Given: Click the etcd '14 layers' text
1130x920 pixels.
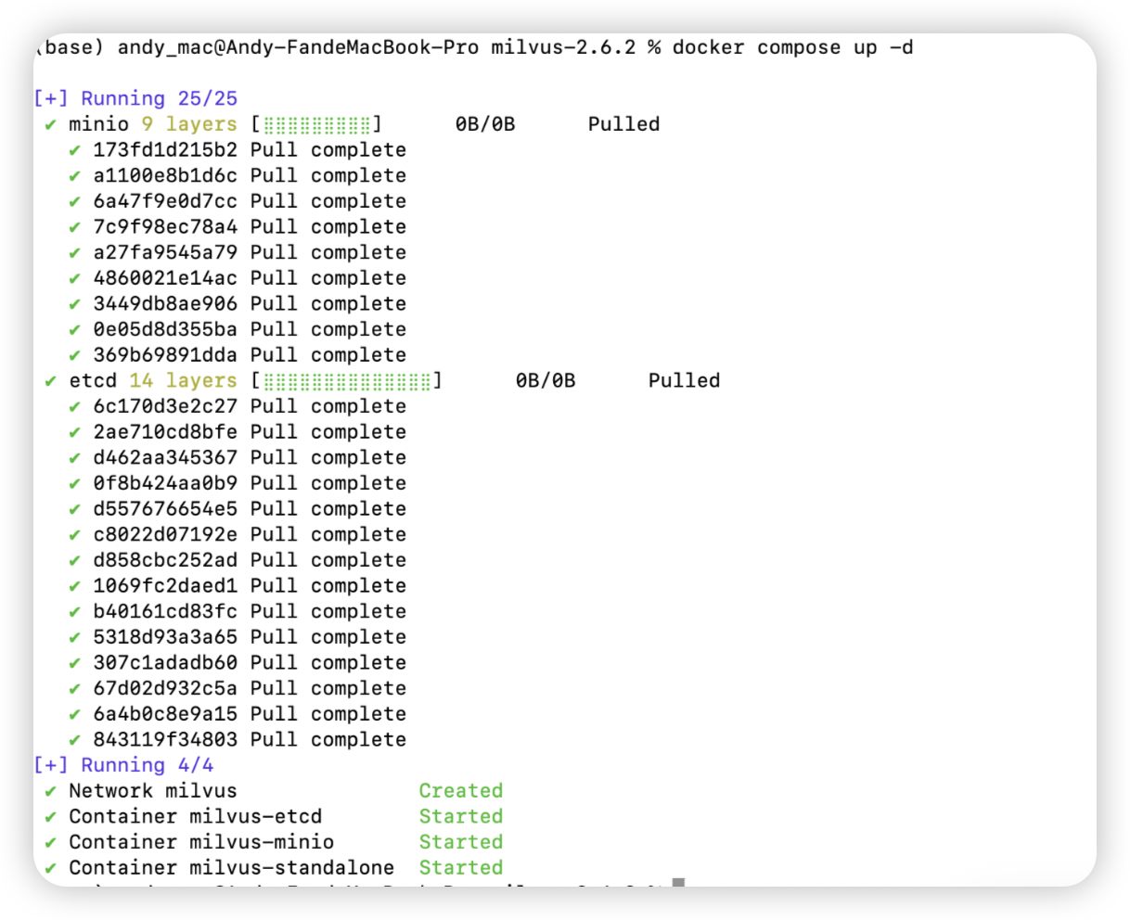Looking at the screenshot, I should (x=183, y=381).
